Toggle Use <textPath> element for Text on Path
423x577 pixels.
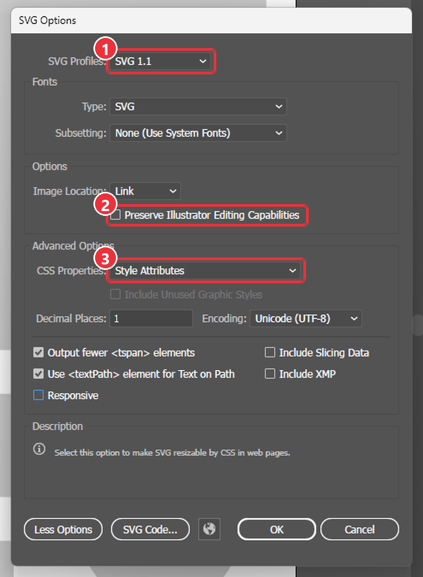[38, 374]
